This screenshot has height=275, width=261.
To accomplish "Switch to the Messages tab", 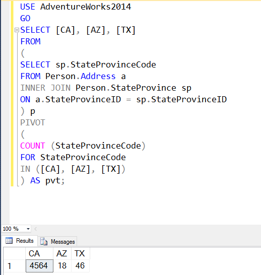I will (x=57, y=241).
